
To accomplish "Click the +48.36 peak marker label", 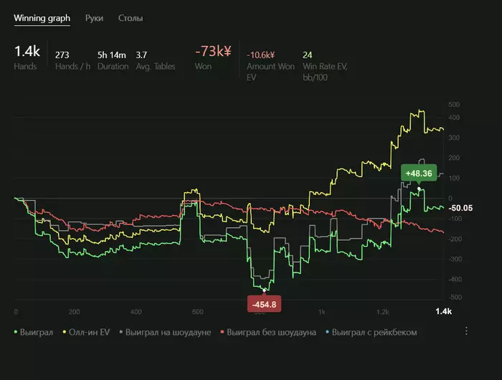I will point(419,174).
